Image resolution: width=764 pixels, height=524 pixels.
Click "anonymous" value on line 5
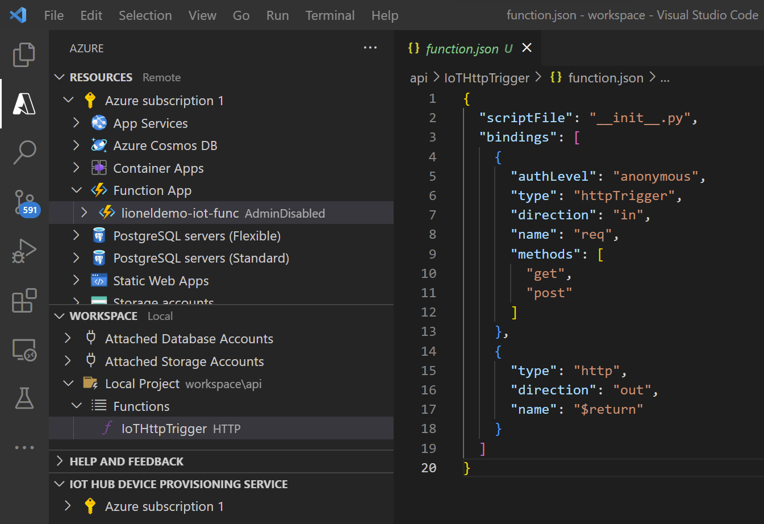tap(655, 176)
